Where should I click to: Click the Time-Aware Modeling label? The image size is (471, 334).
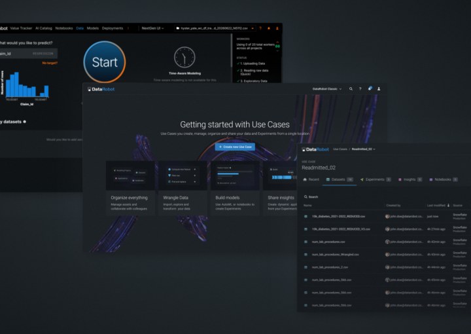[x=184, y=73]
